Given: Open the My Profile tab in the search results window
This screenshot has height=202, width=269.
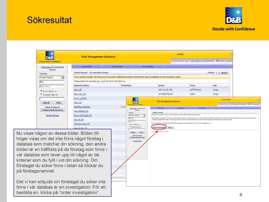Looking at the screenshot, I should [87, 66].
